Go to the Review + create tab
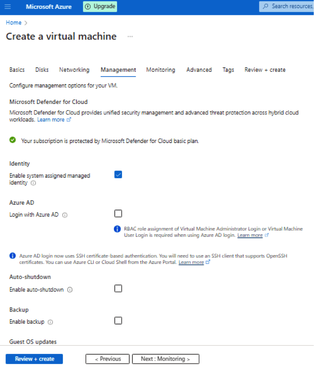This screenshot has width=314, height=368. click(x=265, y=70)
